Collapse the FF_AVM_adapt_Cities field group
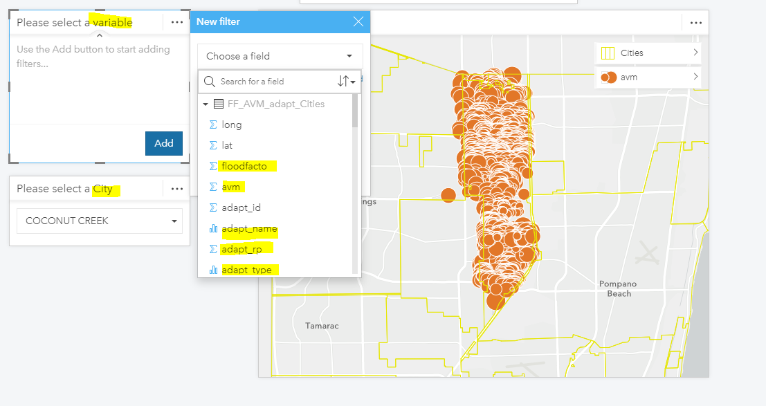This screenshot has height=406, width=766. coord(203,104)
